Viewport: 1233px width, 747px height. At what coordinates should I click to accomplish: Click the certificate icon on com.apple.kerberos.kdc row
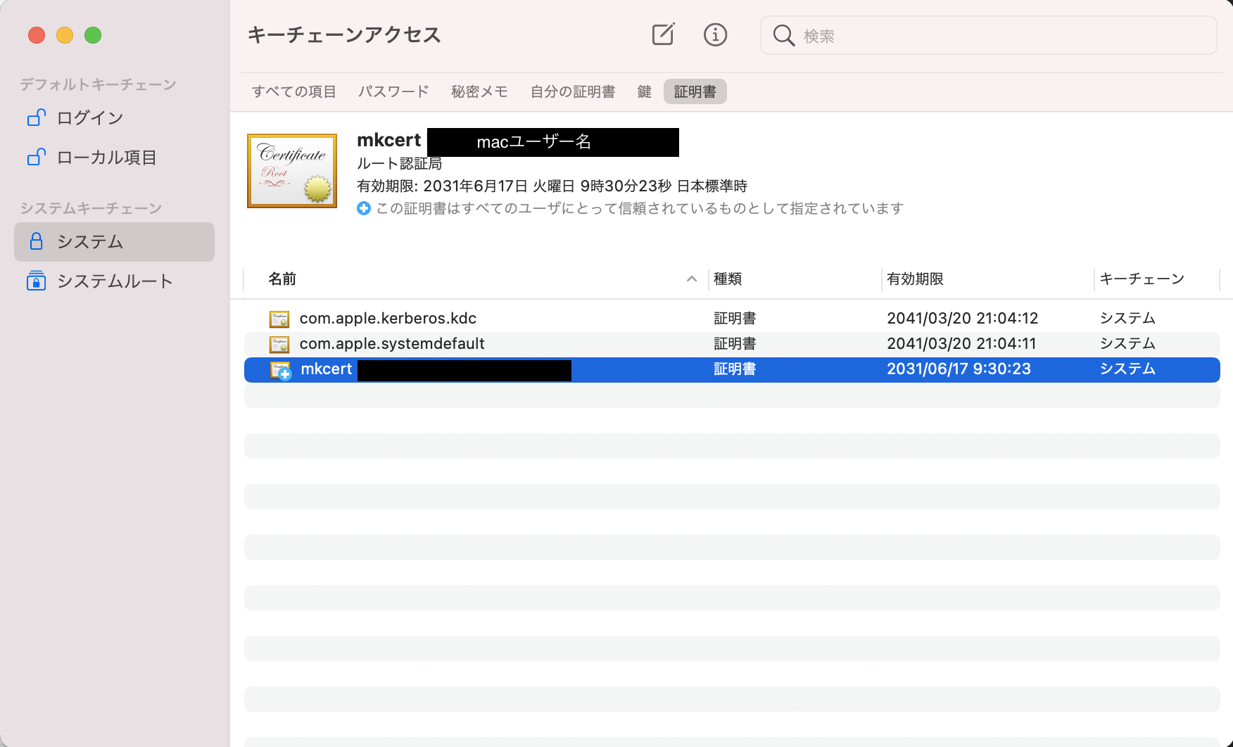click(279, 319)
